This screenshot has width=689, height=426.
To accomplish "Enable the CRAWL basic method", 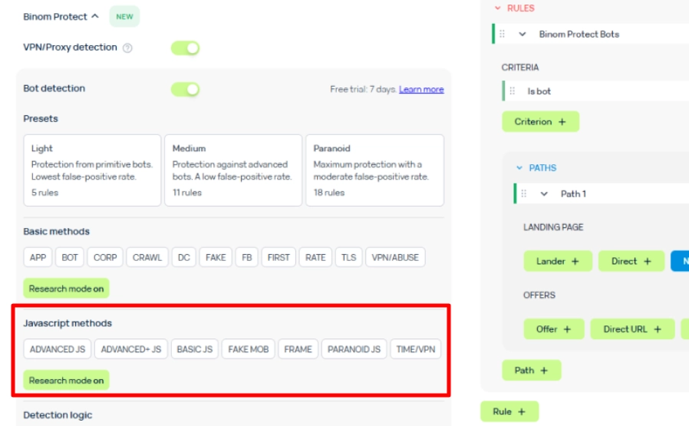I will pyautogui.click(x=147, y=257).
